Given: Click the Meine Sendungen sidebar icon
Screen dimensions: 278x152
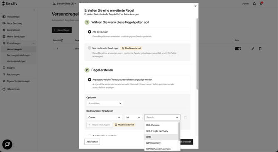Looking at the screenshot, I should point(4,37).
